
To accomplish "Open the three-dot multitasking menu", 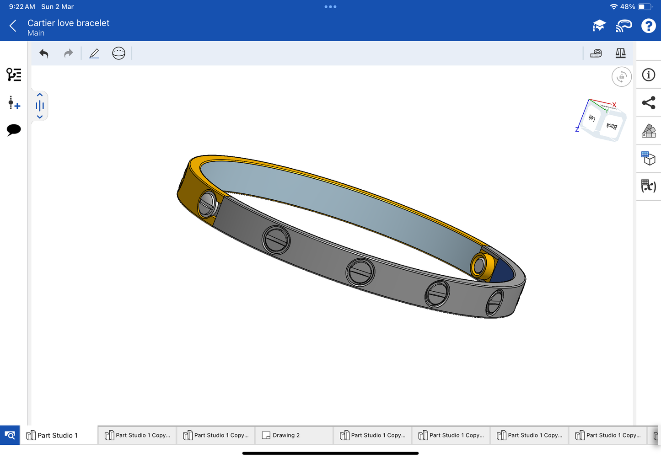I will (330, 7).
